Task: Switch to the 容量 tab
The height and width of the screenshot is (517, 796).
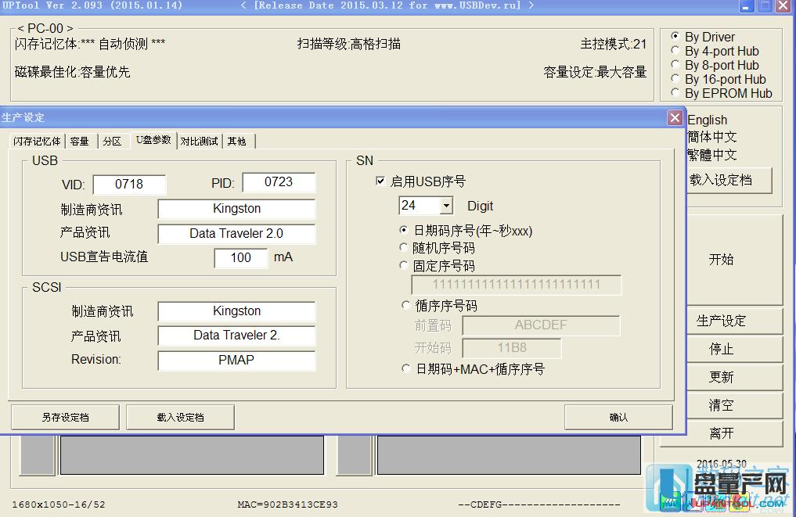Action: [x=79, y=142]
